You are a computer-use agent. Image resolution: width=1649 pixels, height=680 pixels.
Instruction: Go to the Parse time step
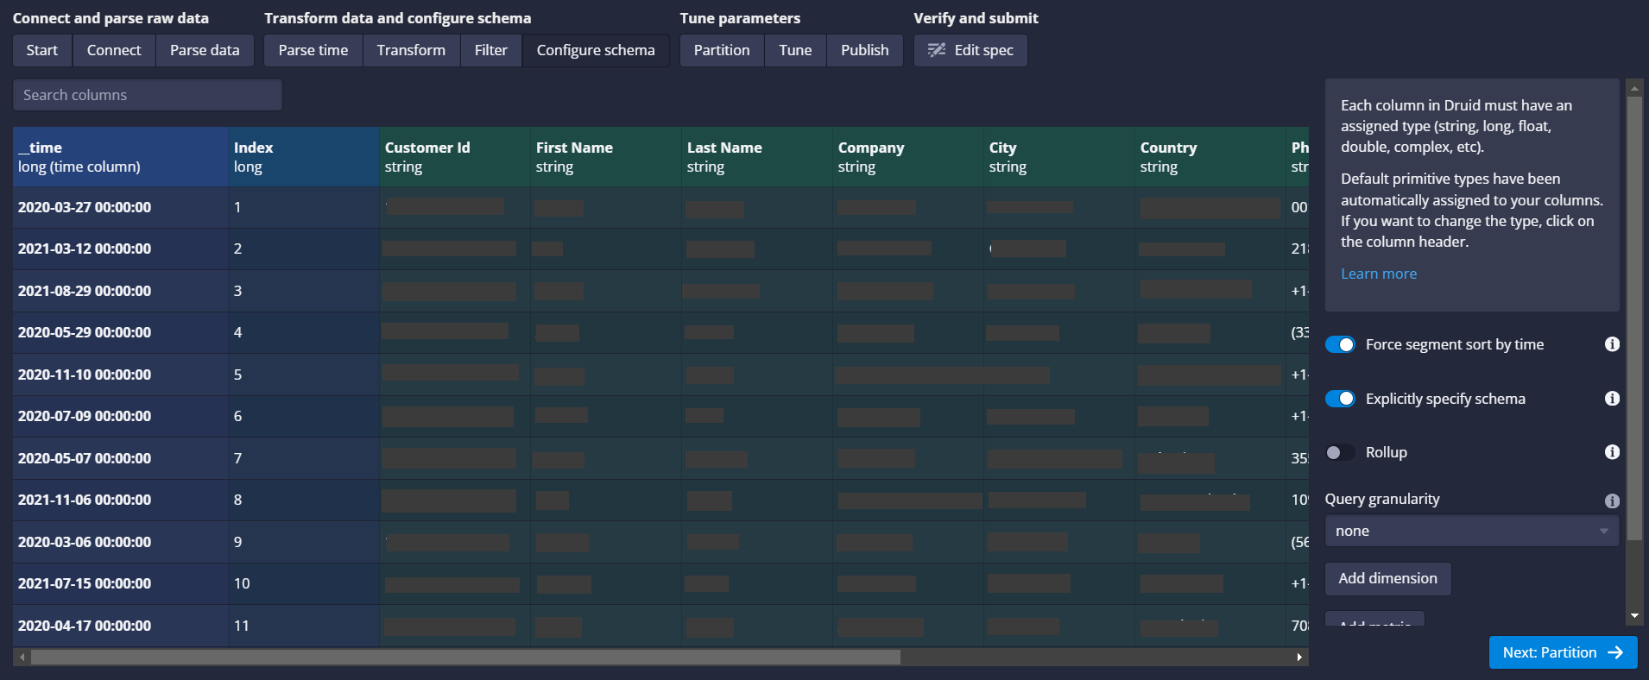[x=313, y=50]
